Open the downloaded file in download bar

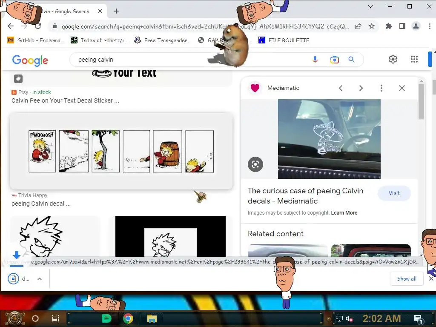(x=19, y=278)
